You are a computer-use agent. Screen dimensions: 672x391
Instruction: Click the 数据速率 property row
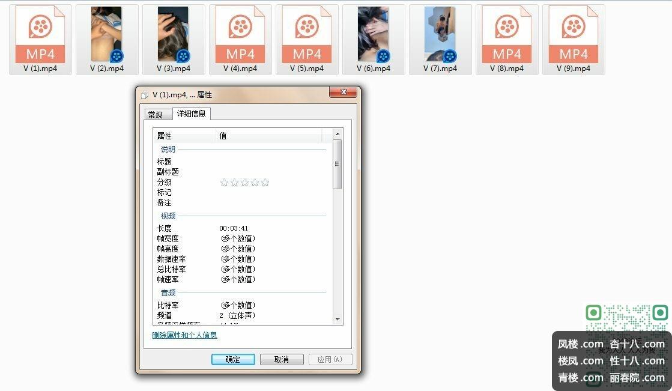click(240, 259)
